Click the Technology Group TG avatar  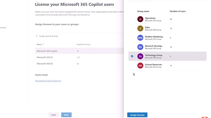tap(140, 56)
